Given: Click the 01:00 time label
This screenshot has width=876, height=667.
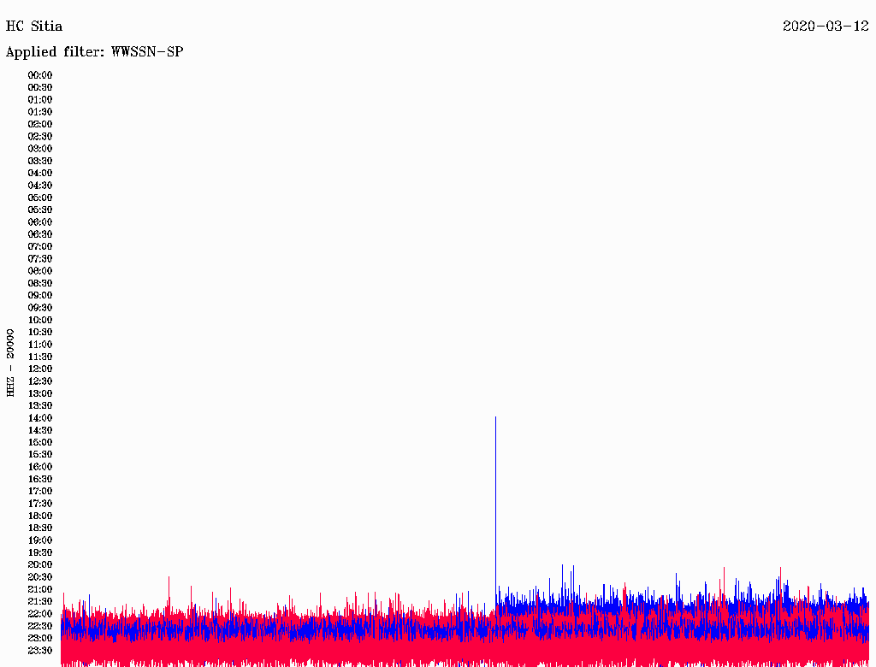Looking at the screenshot, I should (40, 99).
